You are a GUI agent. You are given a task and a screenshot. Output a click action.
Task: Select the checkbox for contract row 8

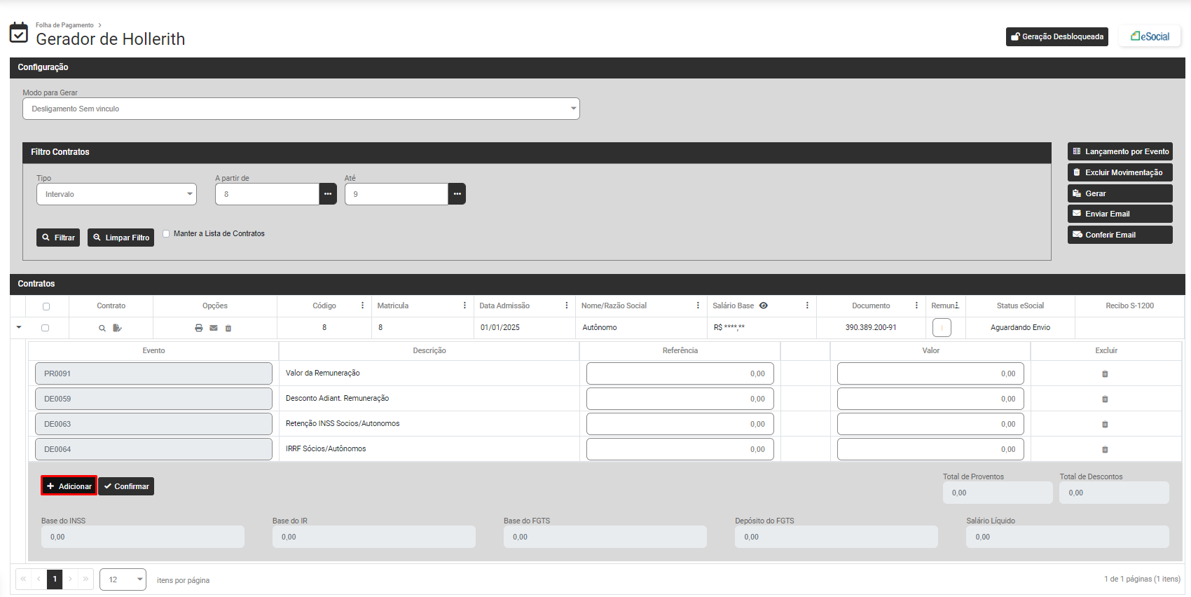coord(46,328)
